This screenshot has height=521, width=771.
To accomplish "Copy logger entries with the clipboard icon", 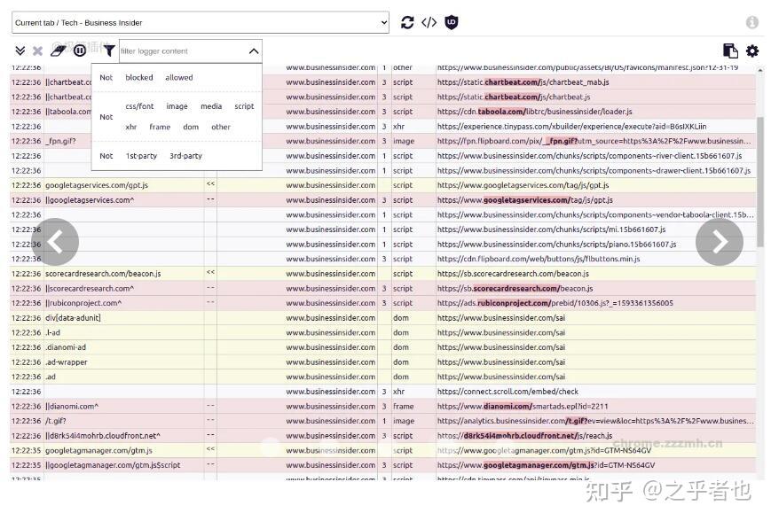I will [730, 51].
